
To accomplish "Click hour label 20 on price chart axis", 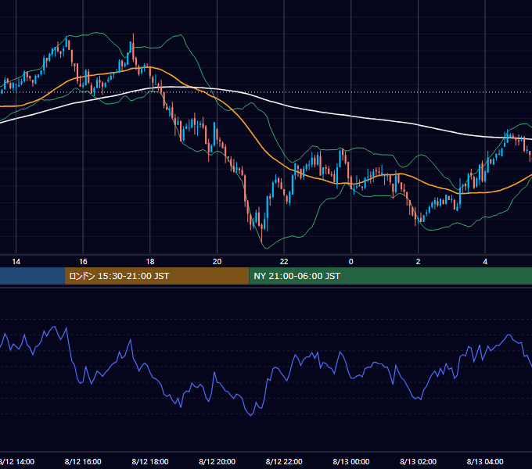I will coord(217,262).
